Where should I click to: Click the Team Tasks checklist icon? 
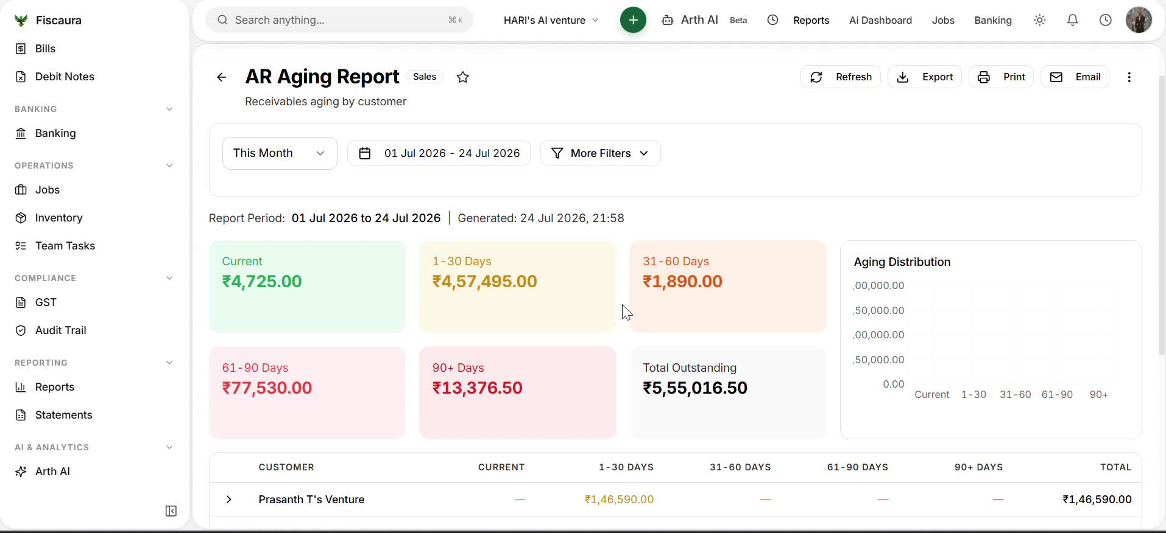pyautogui.click(x=21, y=246)
